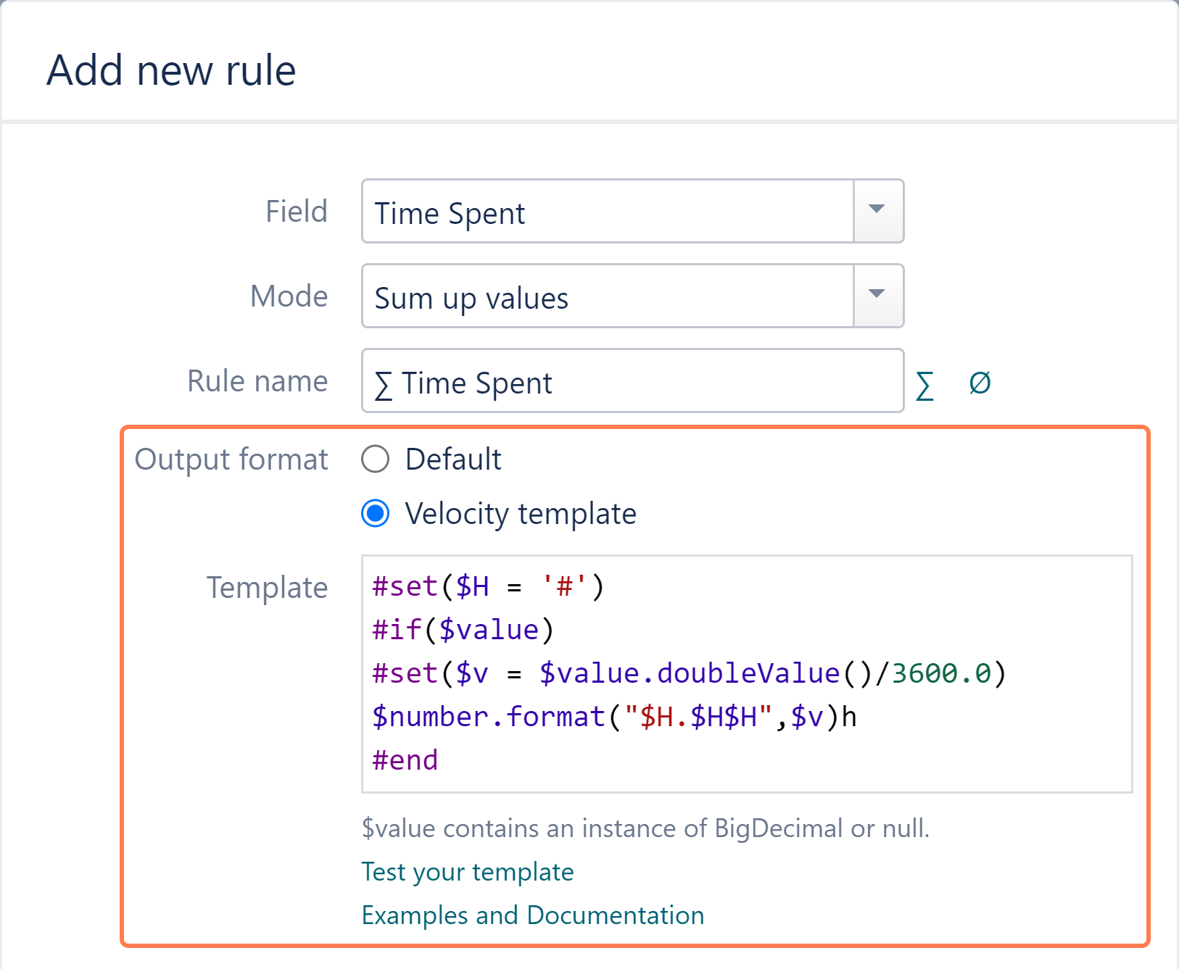Click the Rule name label
This screenshot has height=969, width=1179.
click(257, 381)
